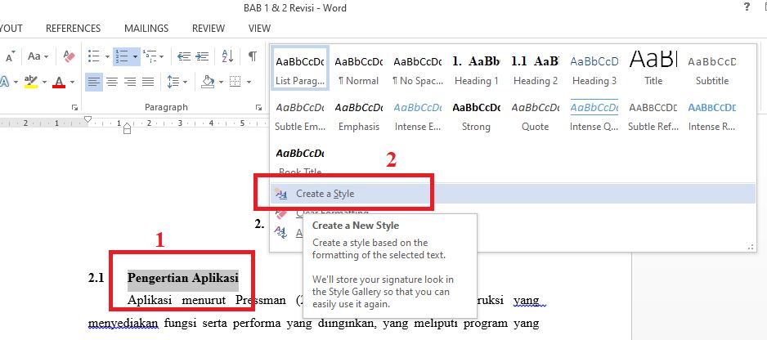767x340 pixels.
Task: Apply the No Spacing style
Action: [x=418, y=69]
